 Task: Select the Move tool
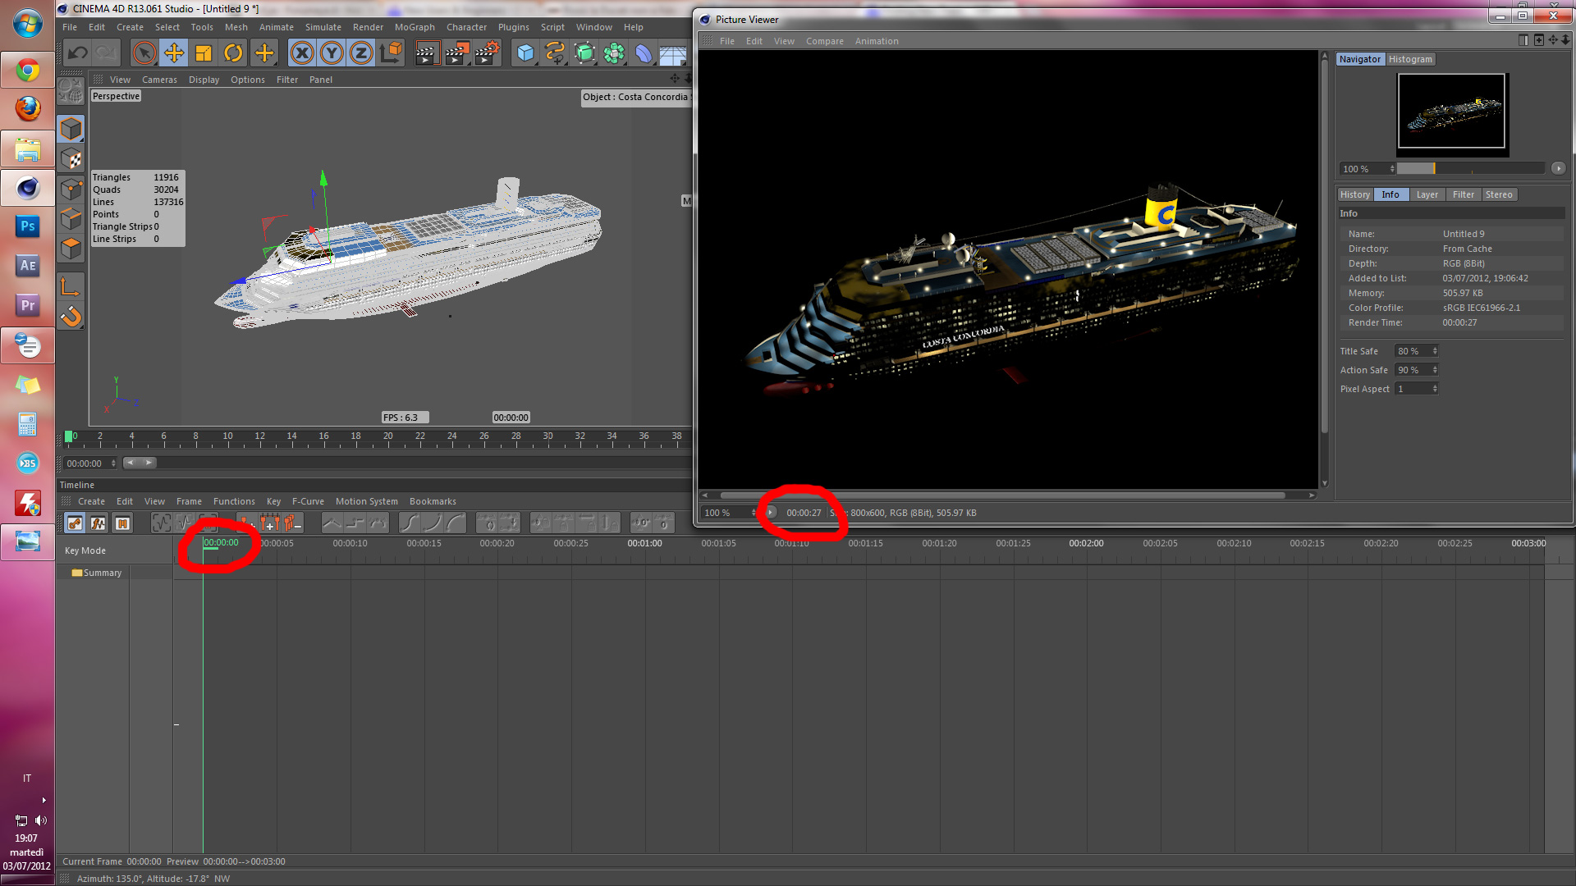tap(174, 53)
